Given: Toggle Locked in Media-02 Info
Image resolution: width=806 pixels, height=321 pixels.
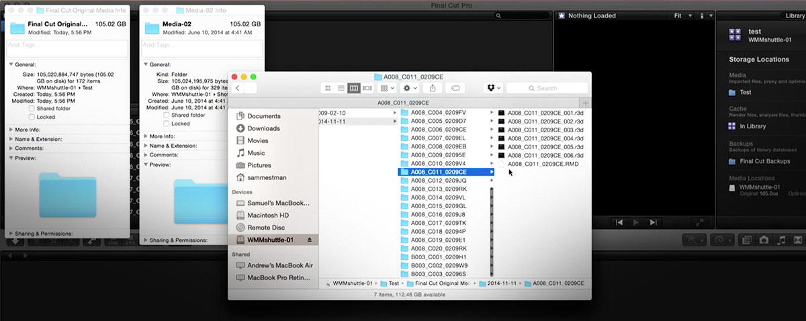Looking at the screenshot, I should [166, 124].
